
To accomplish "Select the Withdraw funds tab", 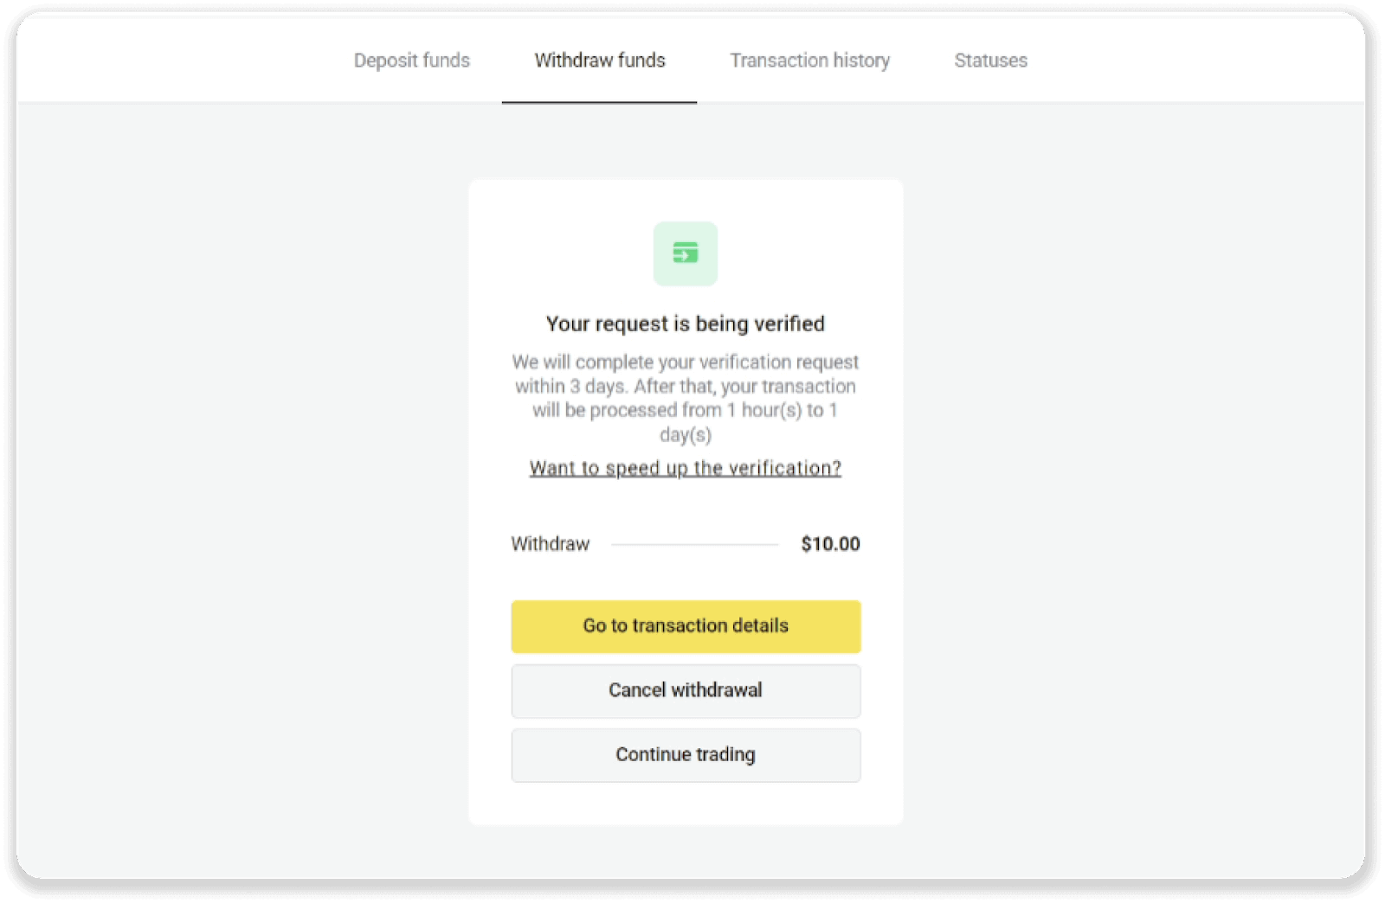I will click(x=599, y=61).
